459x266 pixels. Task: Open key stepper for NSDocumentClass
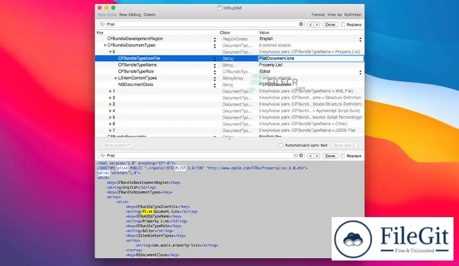(215, 85)
